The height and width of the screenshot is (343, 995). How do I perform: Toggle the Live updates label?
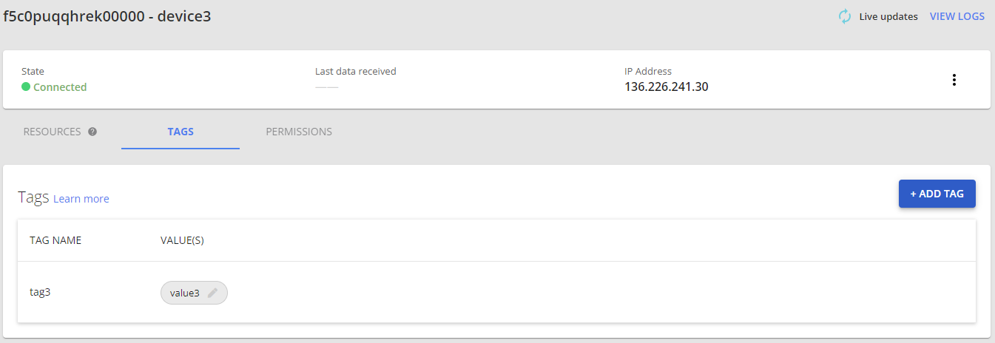(888, 16)
